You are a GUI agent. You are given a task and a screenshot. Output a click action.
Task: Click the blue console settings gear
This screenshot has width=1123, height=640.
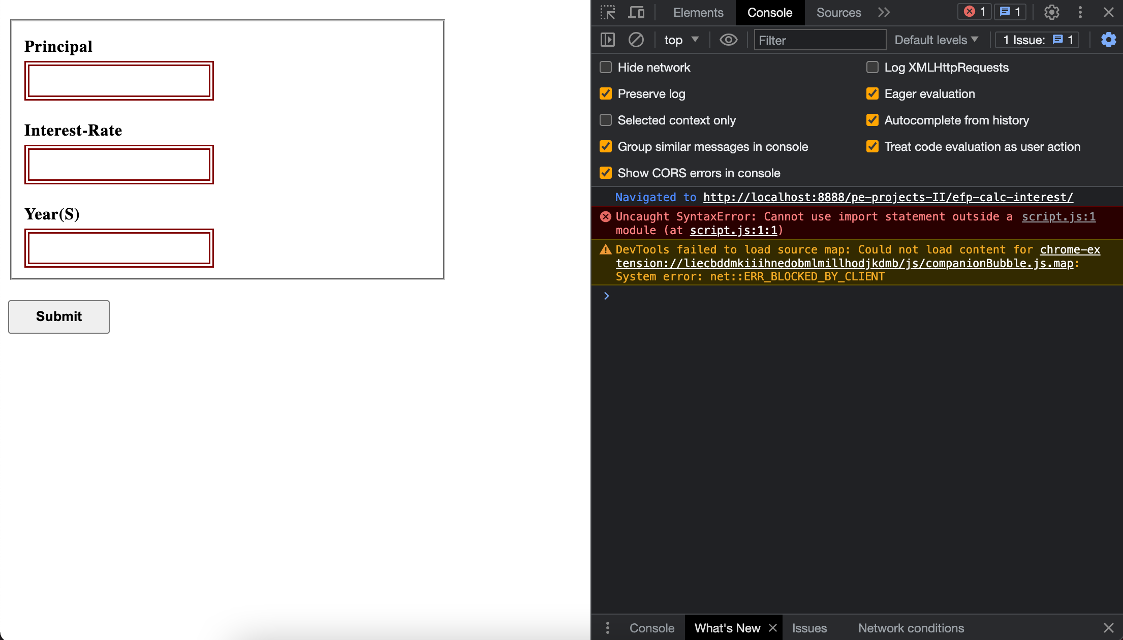[x=1108, y=40]
